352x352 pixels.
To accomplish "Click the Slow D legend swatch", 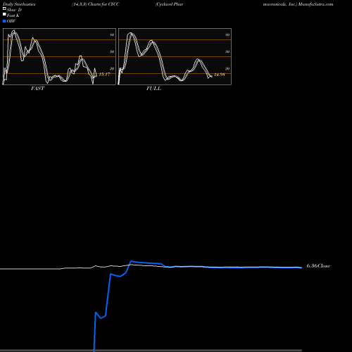I will (x=4, y=9).
